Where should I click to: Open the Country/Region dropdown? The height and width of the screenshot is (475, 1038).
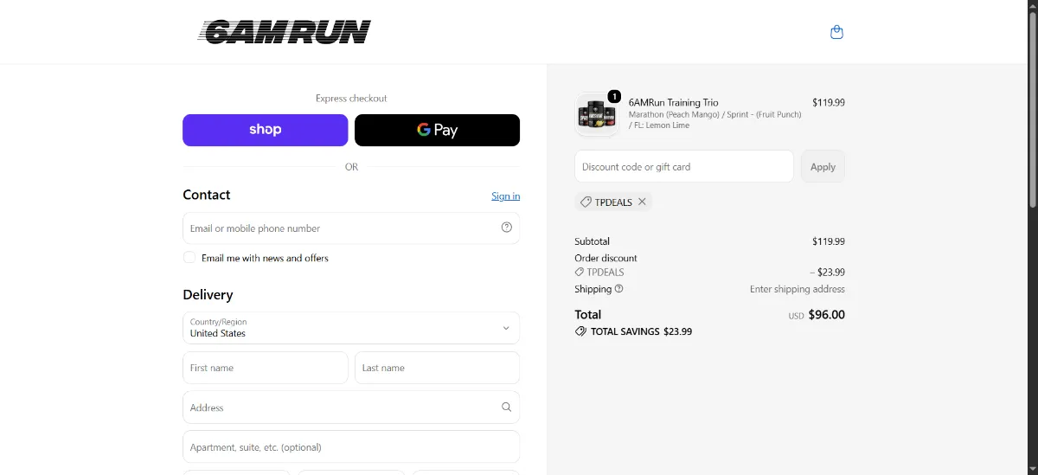pos(351,328)
